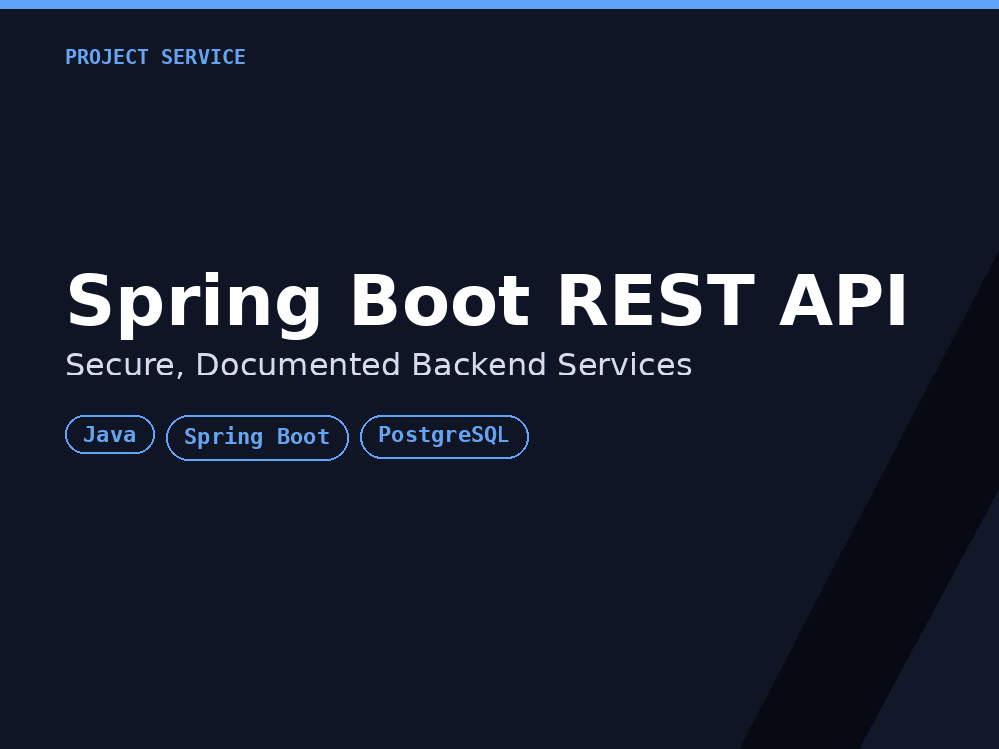
Task: Select the Java tag pill
Action: coord(110,435)
